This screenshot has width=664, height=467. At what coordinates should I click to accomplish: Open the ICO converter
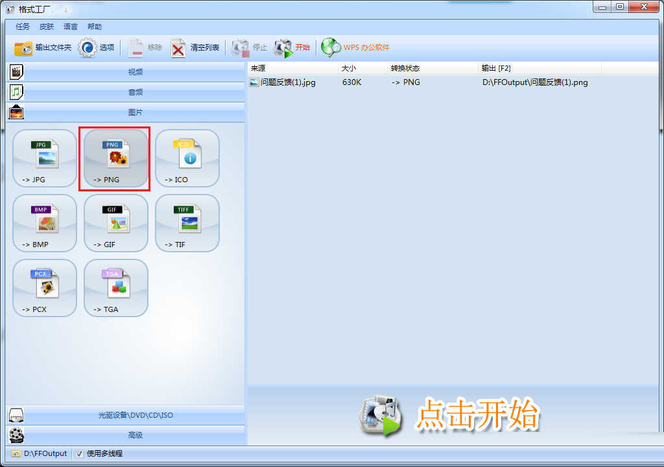tap(187, 158)
